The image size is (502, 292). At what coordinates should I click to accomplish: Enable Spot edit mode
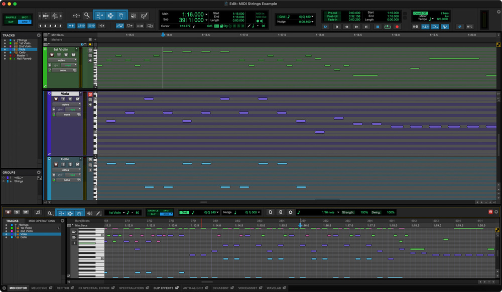click(x=25, y=17)
